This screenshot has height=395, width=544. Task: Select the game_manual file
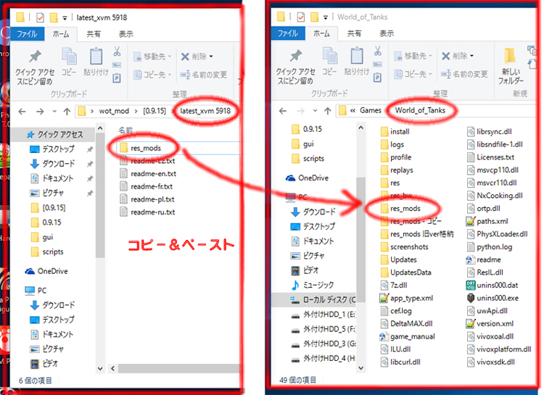click(x=408, y=336)
